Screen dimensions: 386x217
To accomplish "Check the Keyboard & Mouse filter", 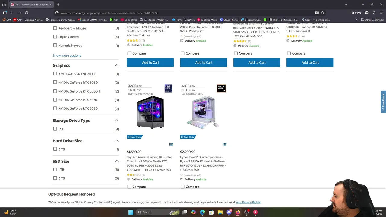I will point(55,28).
